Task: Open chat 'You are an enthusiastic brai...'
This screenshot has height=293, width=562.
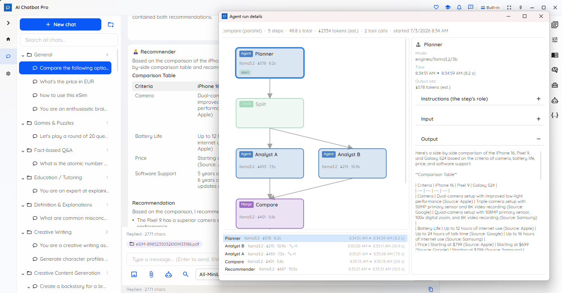Action: coord(65,109)
